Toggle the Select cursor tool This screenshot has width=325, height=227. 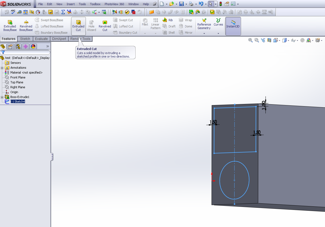[211, 4]
